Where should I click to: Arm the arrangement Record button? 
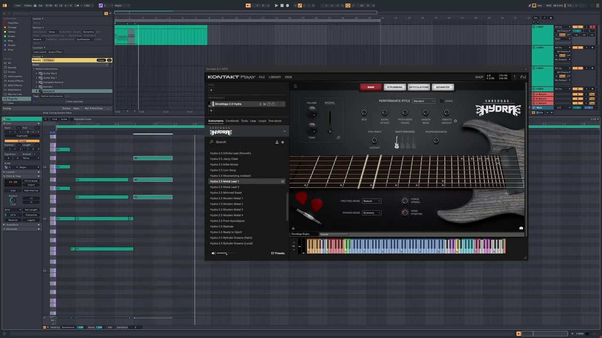(x=287, y=5)
